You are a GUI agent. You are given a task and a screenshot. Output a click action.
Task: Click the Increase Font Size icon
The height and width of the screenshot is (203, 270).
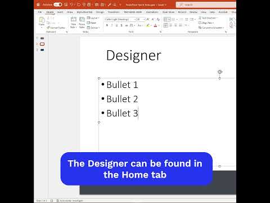click(x=148, y=19)
